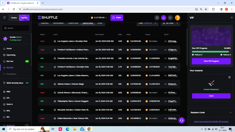Image resolution: width=235 pixels, height=132 pixels.
Task: Switch to the Casino toggle
Action: pos(14,18)
